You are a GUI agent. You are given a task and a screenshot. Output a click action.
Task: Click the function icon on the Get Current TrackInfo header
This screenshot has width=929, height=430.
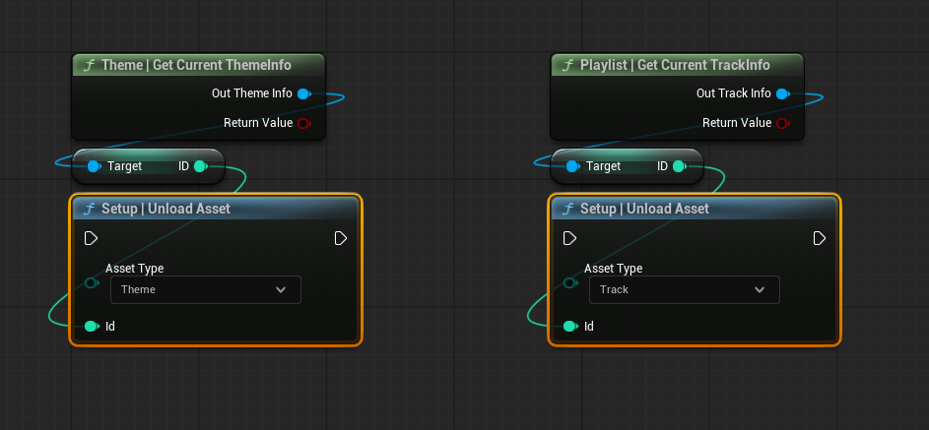(x=567, y=65)
